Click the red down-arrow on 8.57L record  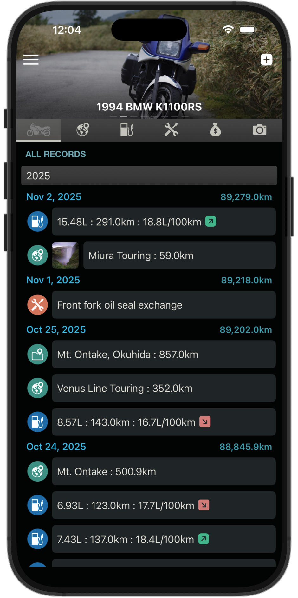click(205, 422)
